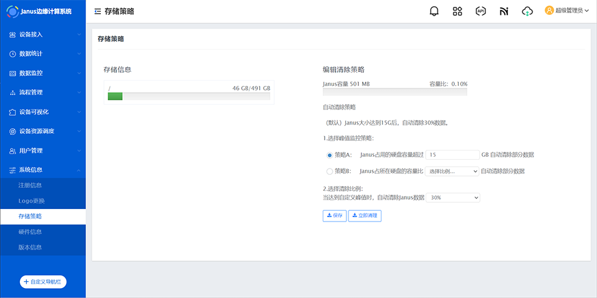Open 硬件信息 in the sidebar

tap(31, 232)
